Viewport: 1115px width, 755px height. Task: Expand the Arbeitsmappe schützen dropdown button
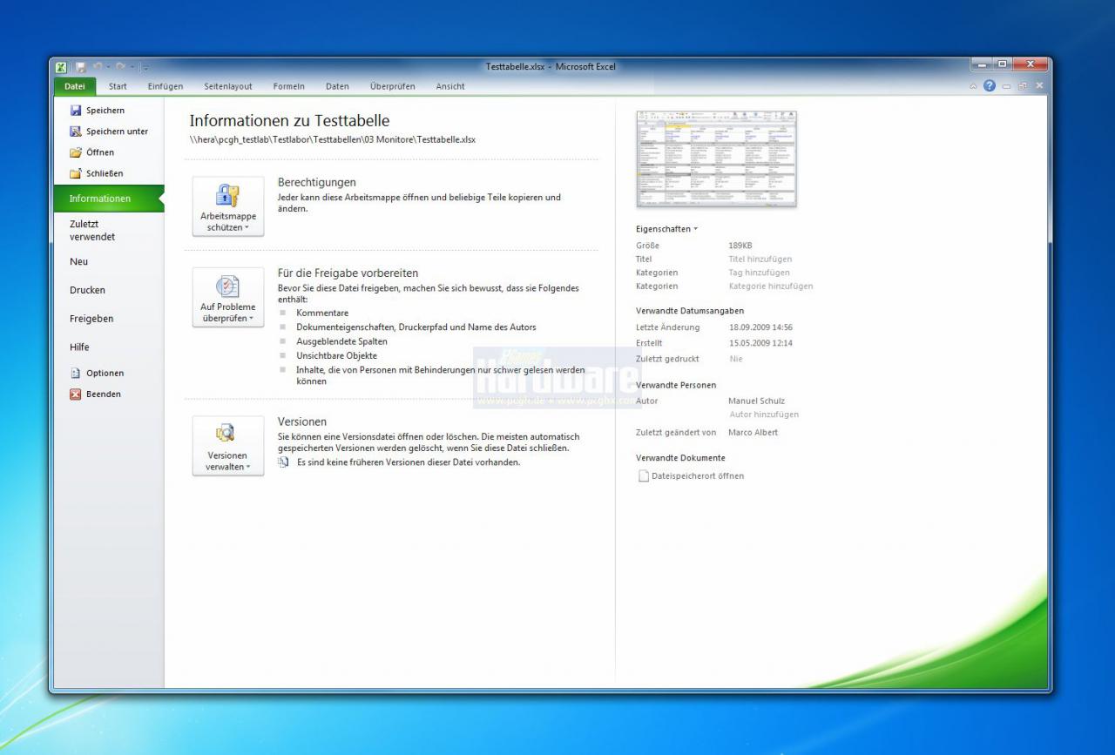[x=228, y=206]
